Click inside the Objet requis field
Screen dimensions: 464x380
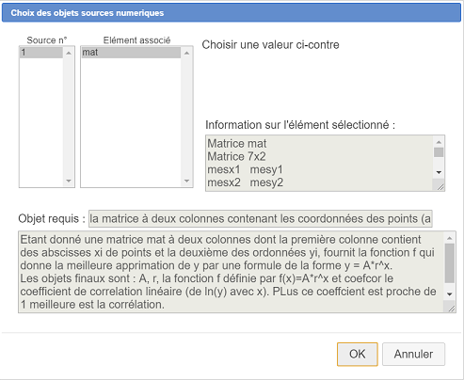261,218
